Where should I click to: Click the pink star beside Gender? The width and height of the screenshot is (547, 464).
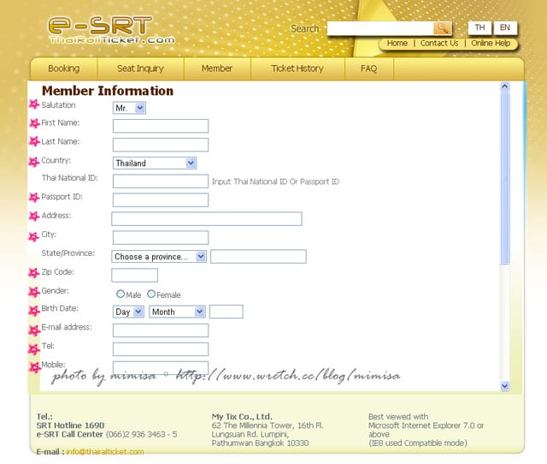(34, 292)
